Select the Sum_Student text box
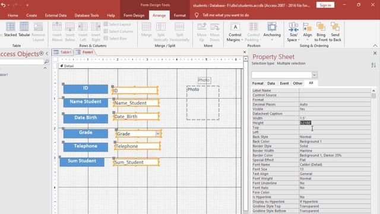Screen dimensions: 380x214 136,162
